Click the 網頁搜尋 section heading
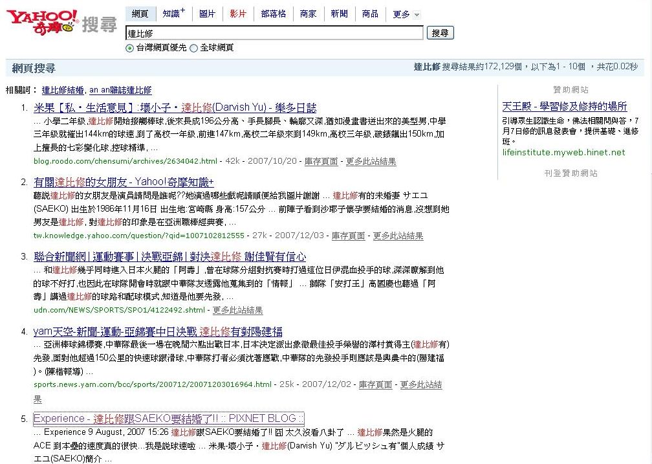The image size is (652, 464). pos(34,68)
